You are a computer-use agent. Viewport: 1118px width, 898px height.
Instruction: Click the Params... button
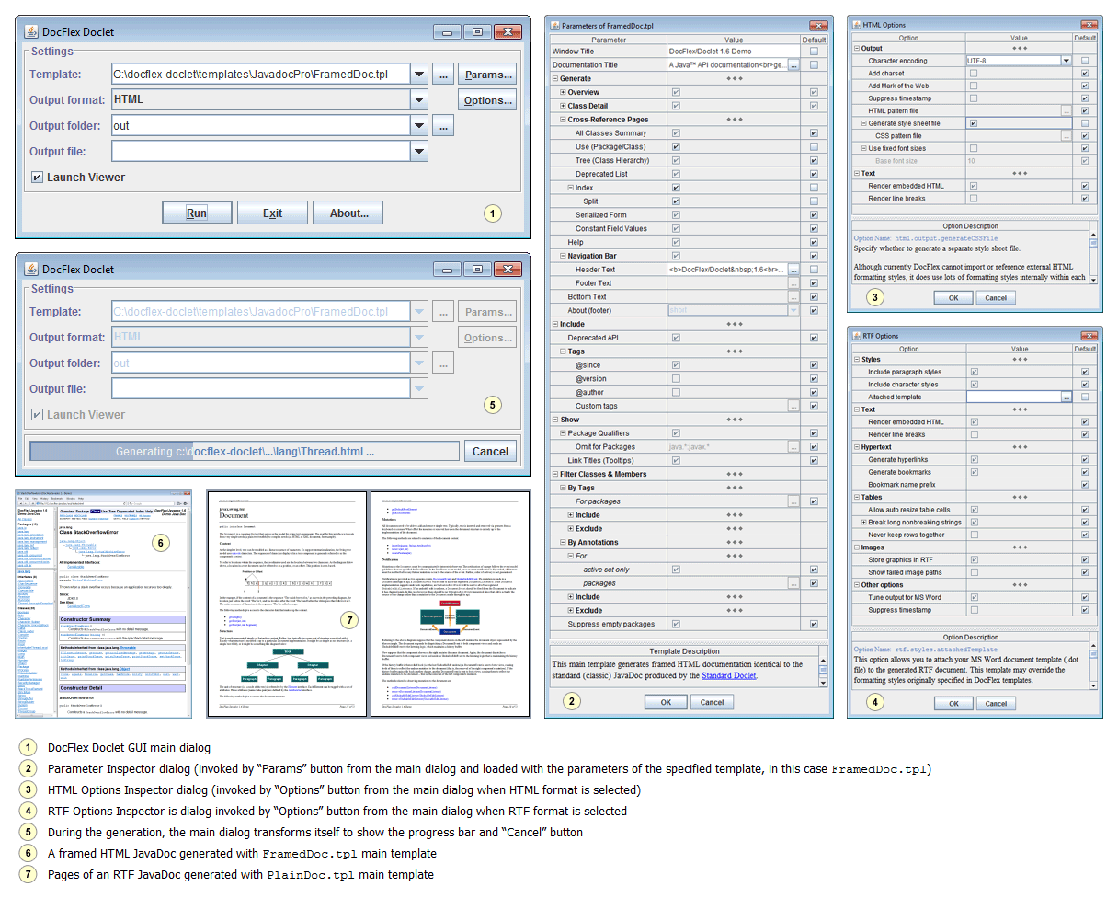(487, 75)
